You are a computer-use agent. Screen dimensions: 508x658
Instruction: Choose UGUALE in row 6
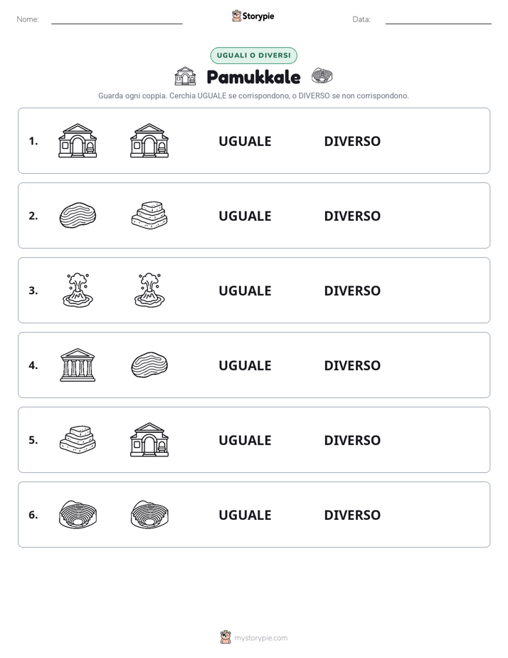tap(245, 514)
